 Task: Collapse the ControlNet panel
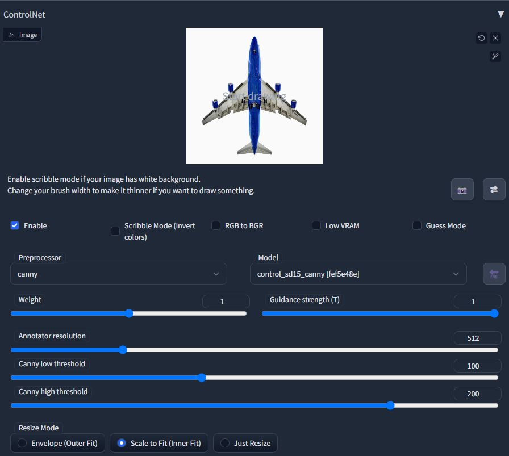(x=500, y=14)
